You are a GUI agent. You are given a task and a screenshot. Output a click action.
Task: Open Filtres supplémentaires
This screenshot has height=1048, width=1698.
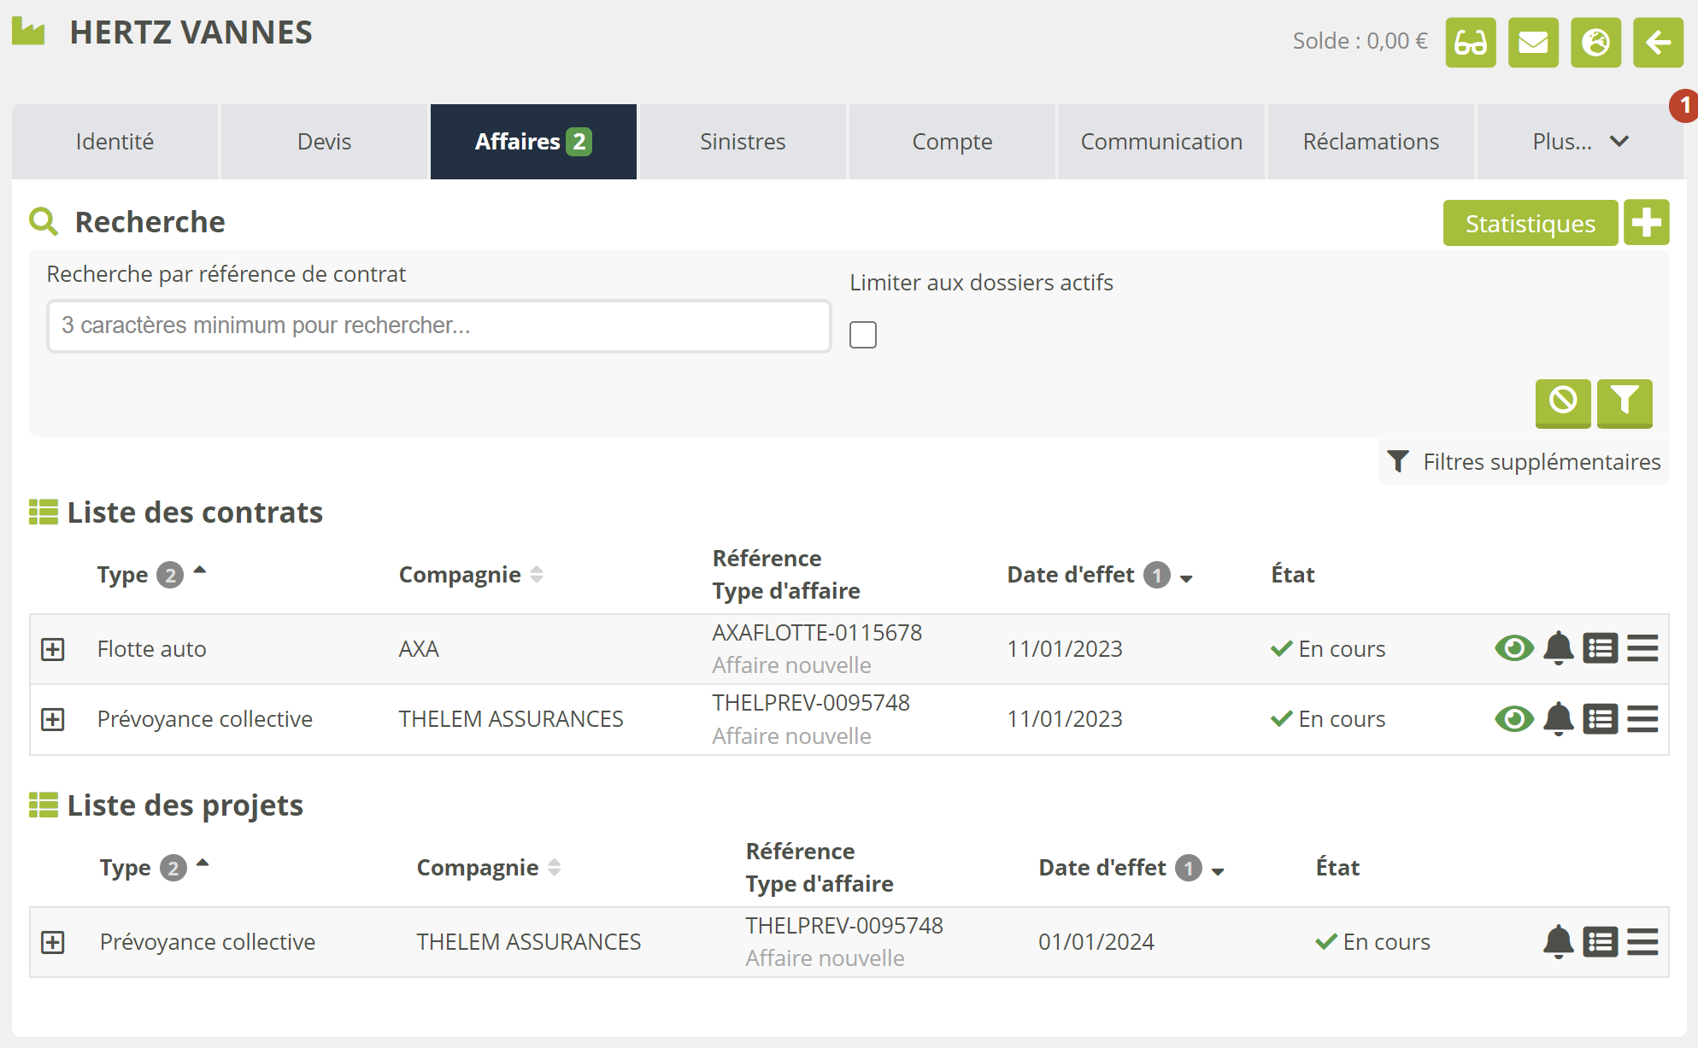point(1525,462)
